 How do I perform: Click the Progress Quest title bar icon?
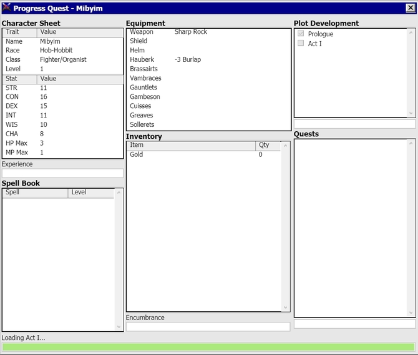click(6, 7)
